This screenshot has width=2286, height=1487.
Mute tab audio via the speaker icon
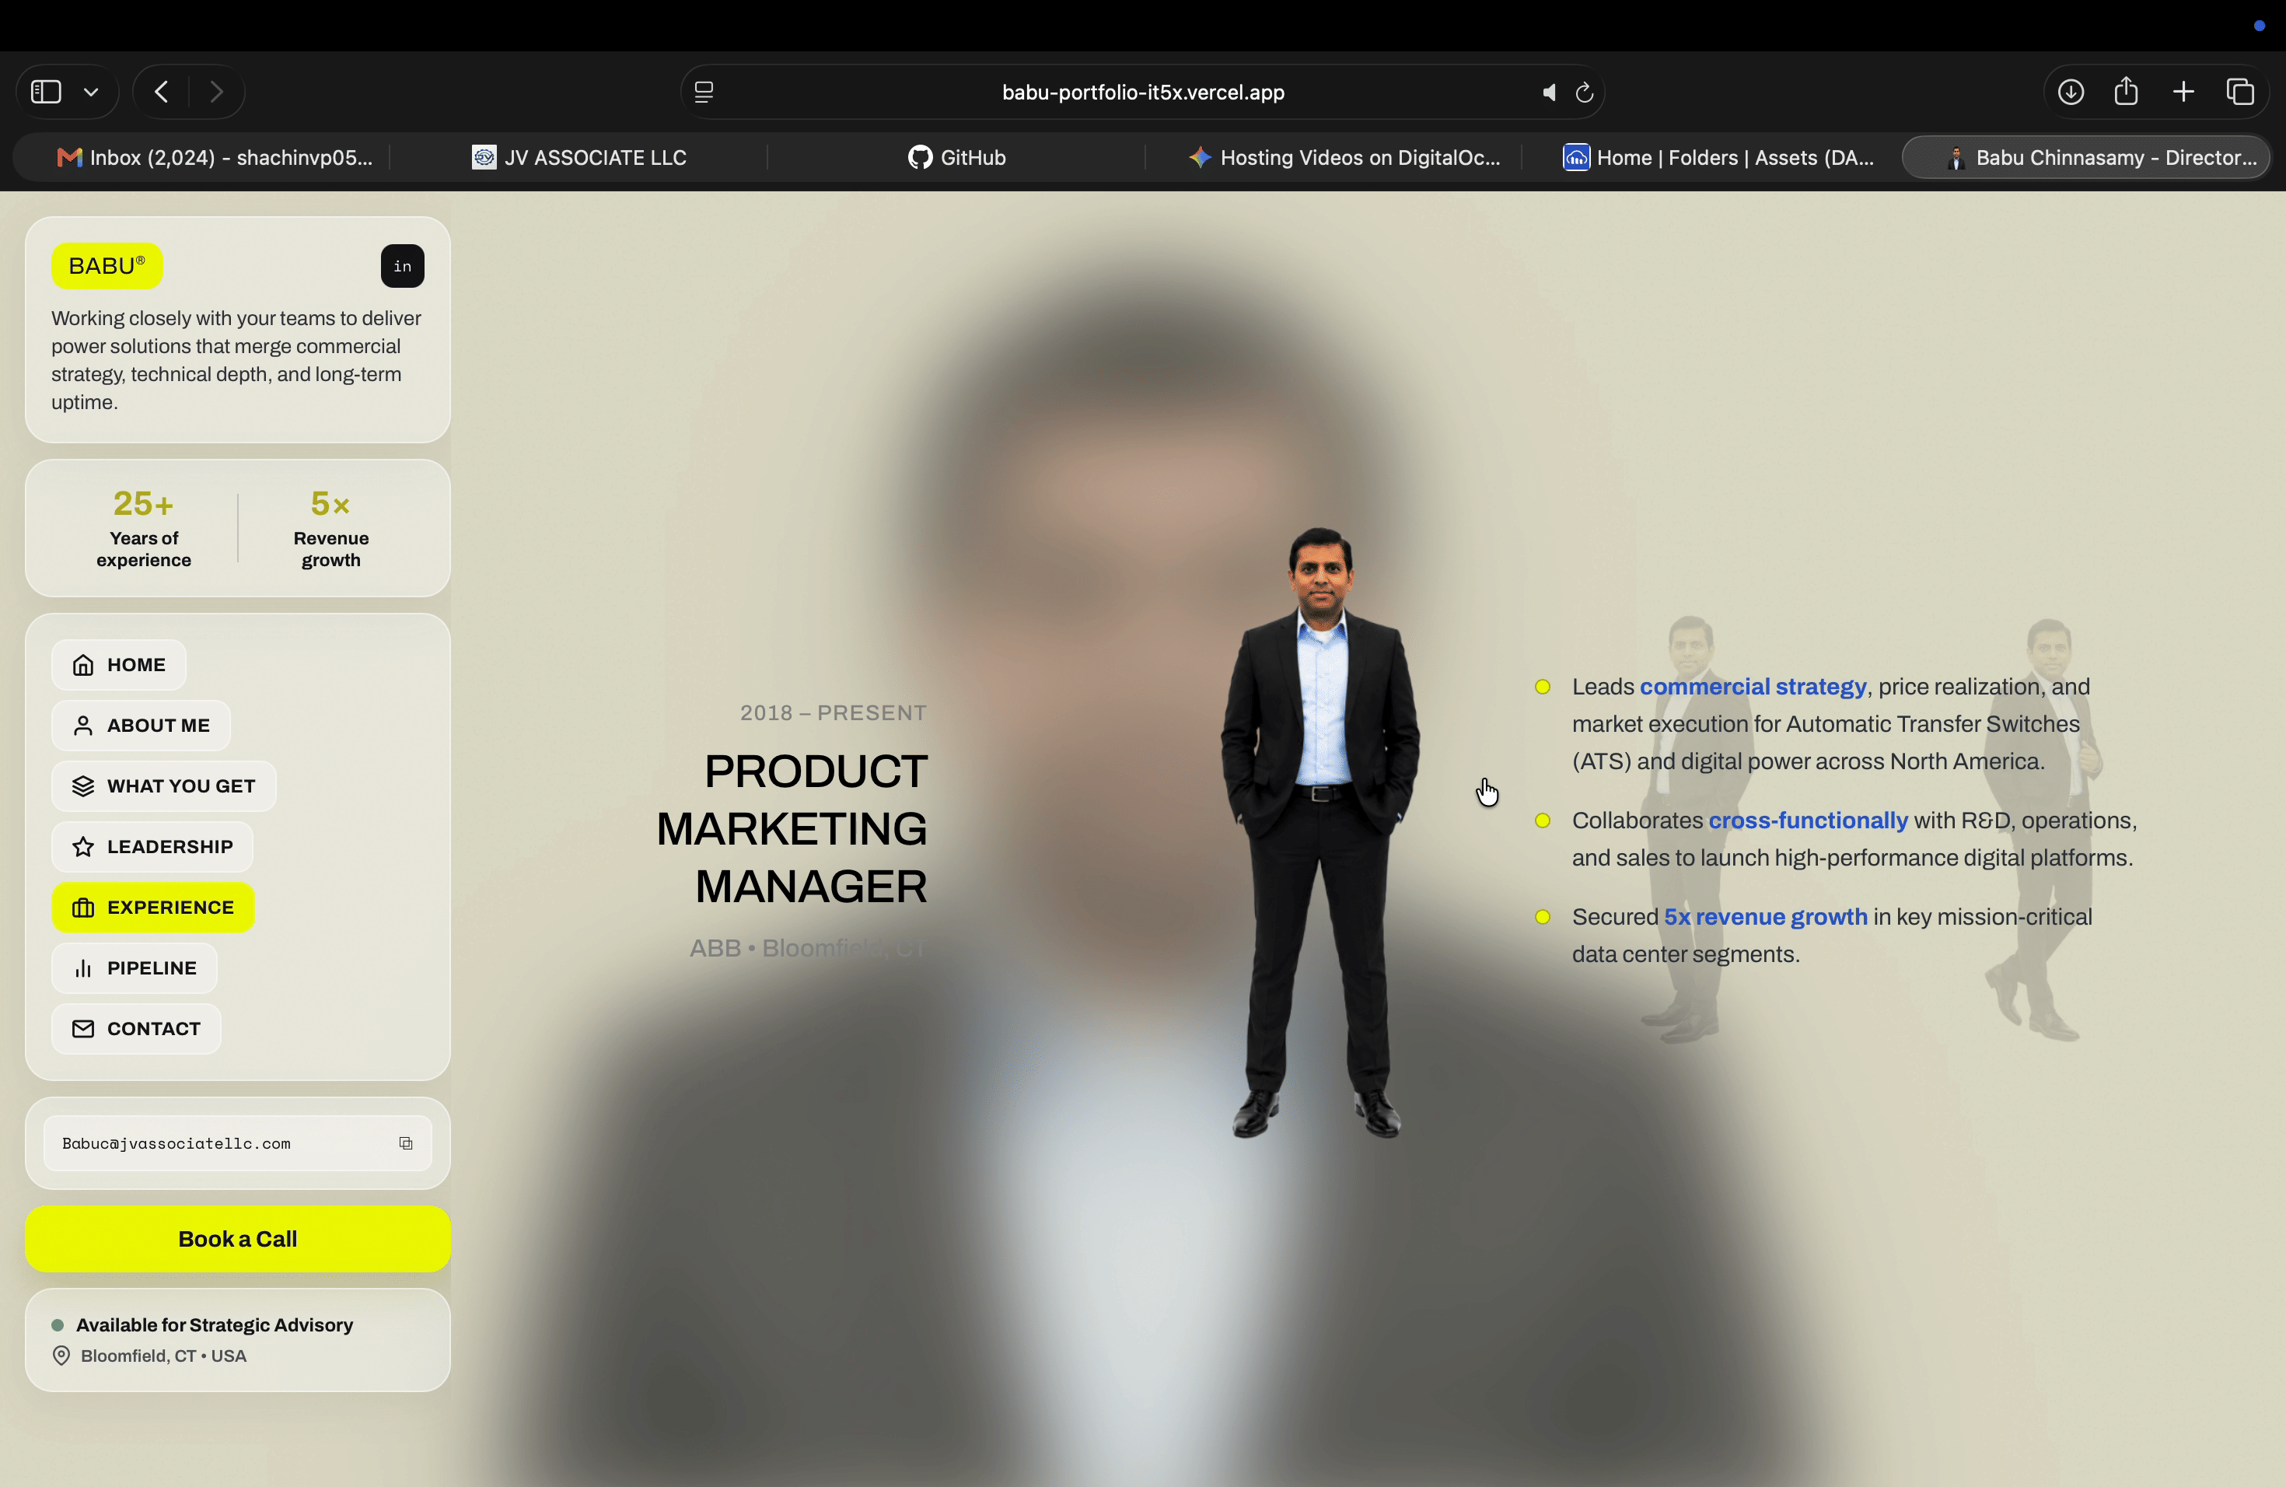1548,93
